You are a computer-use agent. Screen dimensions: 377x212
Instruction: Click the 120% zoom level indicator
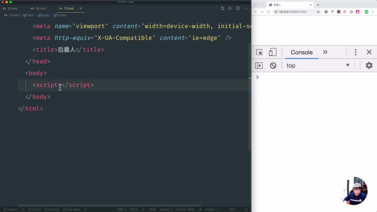[232, 210]
